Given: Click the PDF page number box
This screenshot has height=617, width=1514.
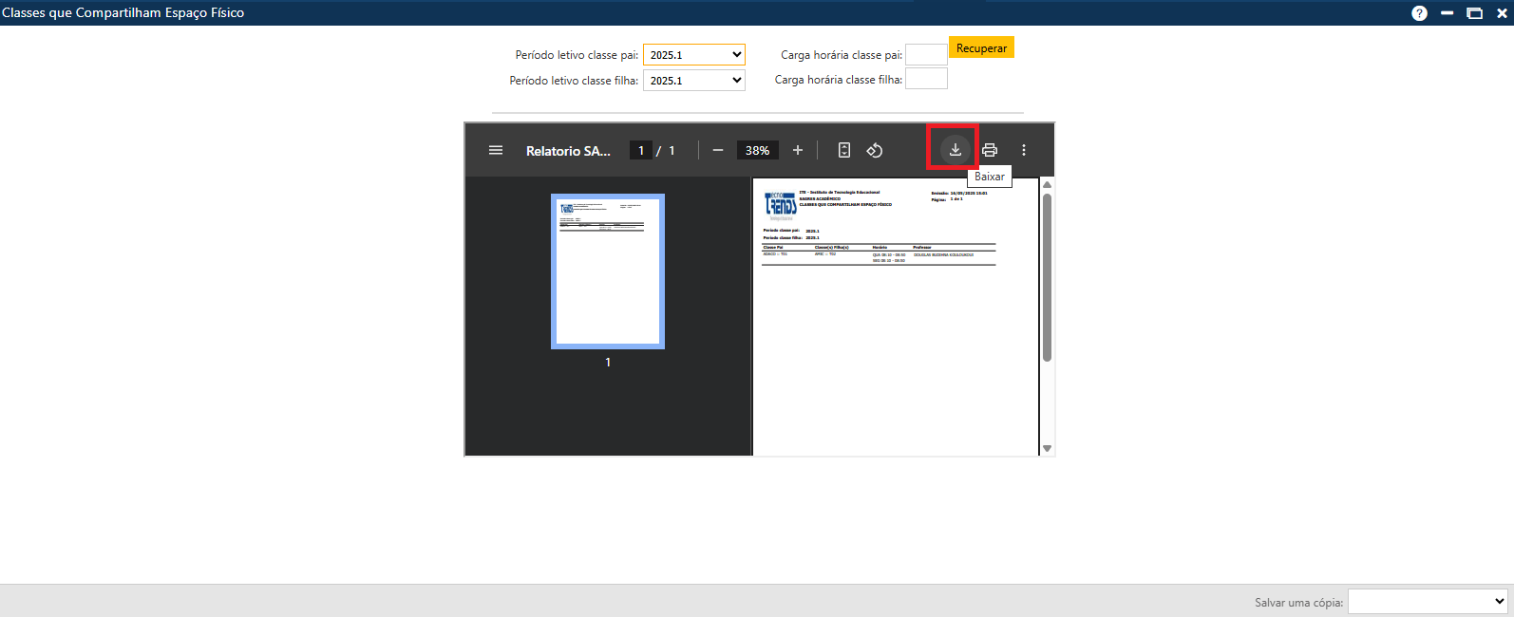Looking at the screenshot, I should click(x=641, y=150).
